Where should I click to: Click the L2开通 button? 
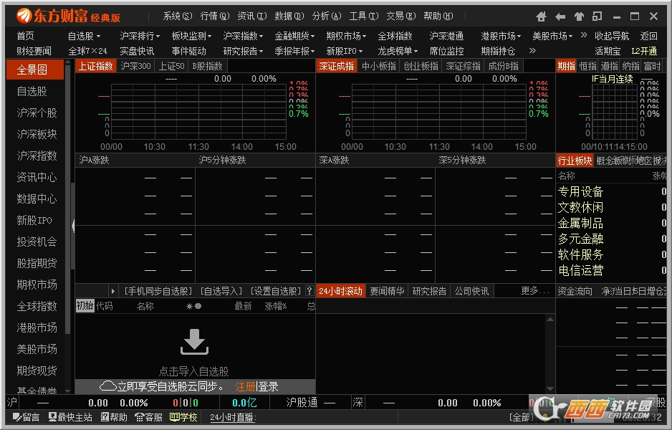click(x=644, y=51)
